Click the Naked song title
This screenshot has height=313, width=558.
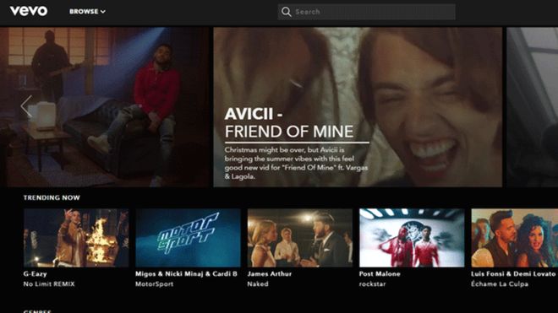[258, 284]
